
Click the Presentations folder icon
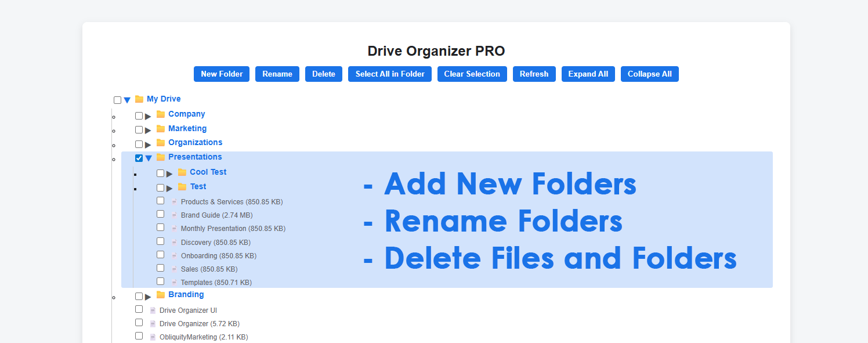click(x=161, y=157)
